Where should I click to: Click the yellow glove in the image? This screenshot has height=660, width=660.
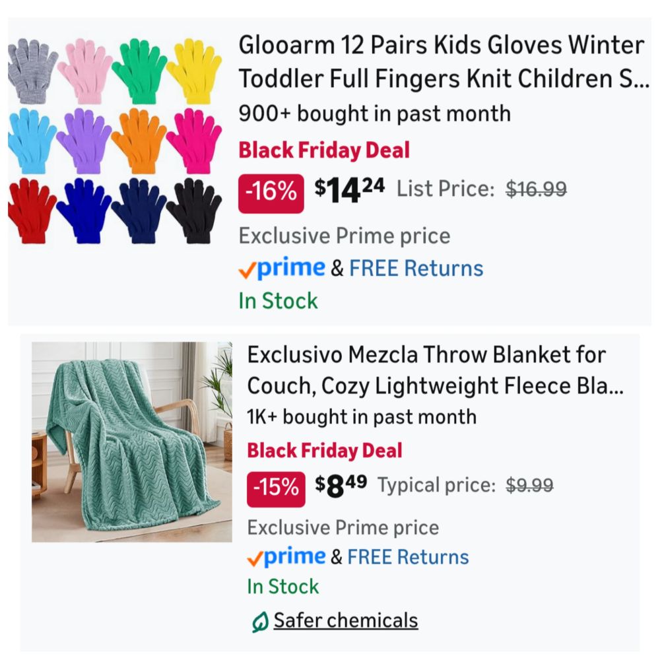[x=194, y=71]
